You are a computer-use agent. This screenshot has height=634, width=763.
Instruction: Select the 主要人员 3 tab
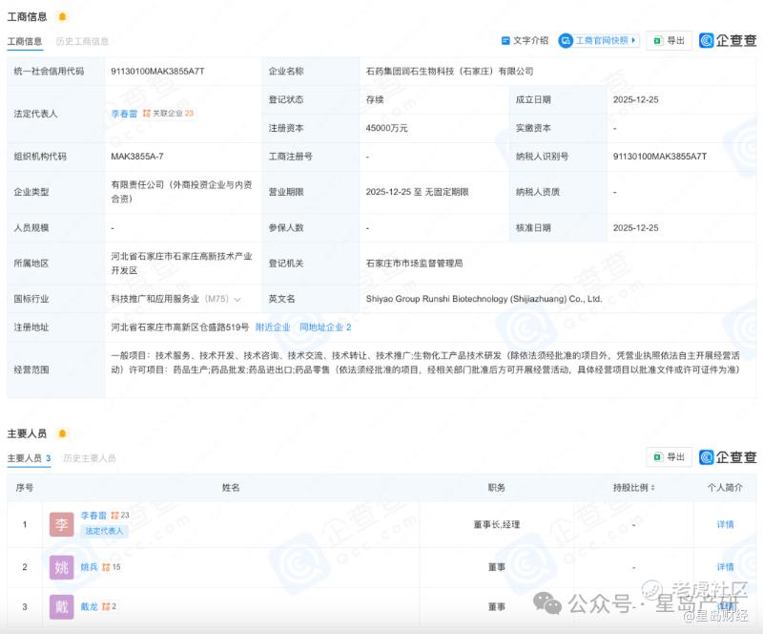[x=29, y=458]
